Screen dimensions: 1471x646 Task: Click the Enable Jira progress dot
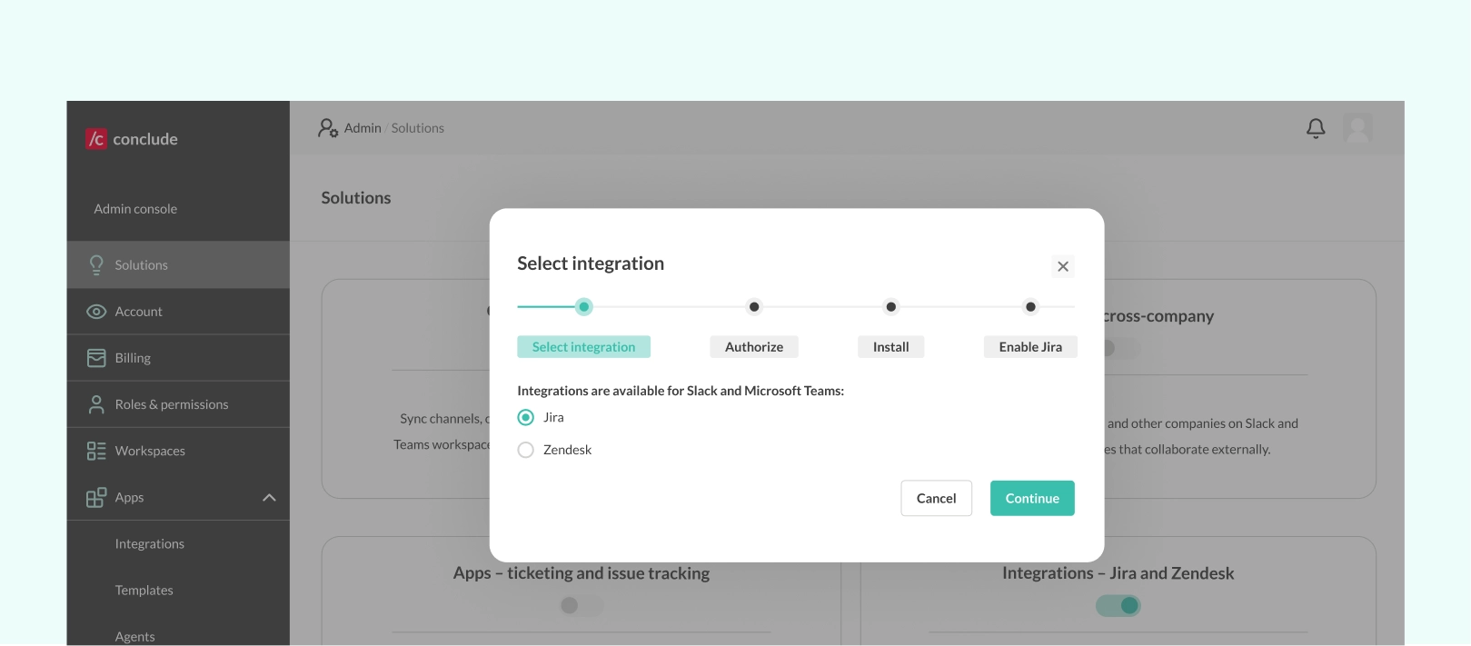tap(1030, 307)
